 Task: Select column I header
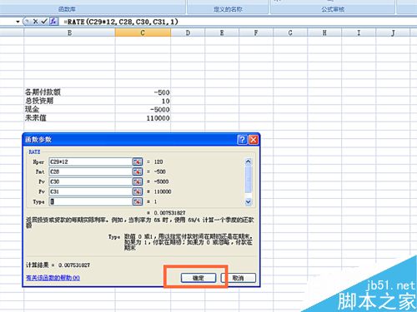[x=359, y=32]
